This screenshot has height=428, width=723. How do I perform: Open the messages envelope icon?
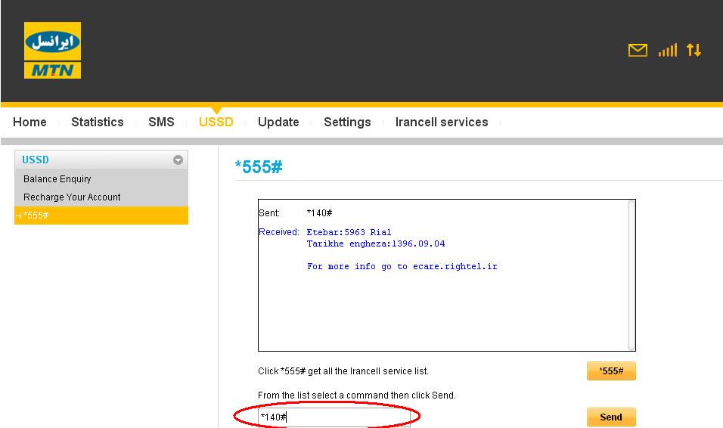(x=638, y=50)
